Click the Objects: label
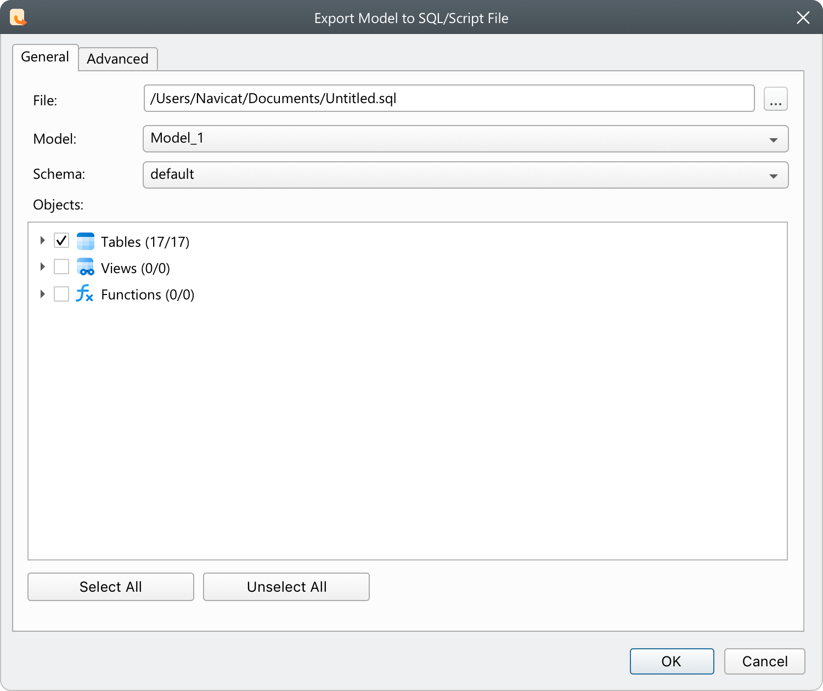The image size is (823, 691). pyautogui.click(x=58, y=205)
